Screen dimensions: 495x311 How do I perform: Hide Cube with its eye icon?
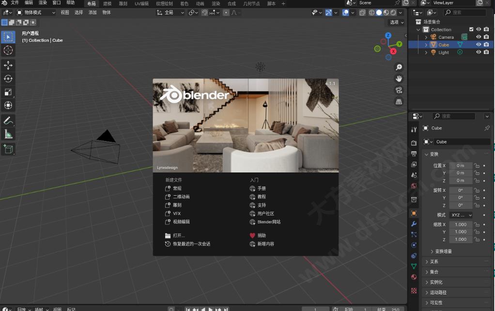[x=479, y=45]
